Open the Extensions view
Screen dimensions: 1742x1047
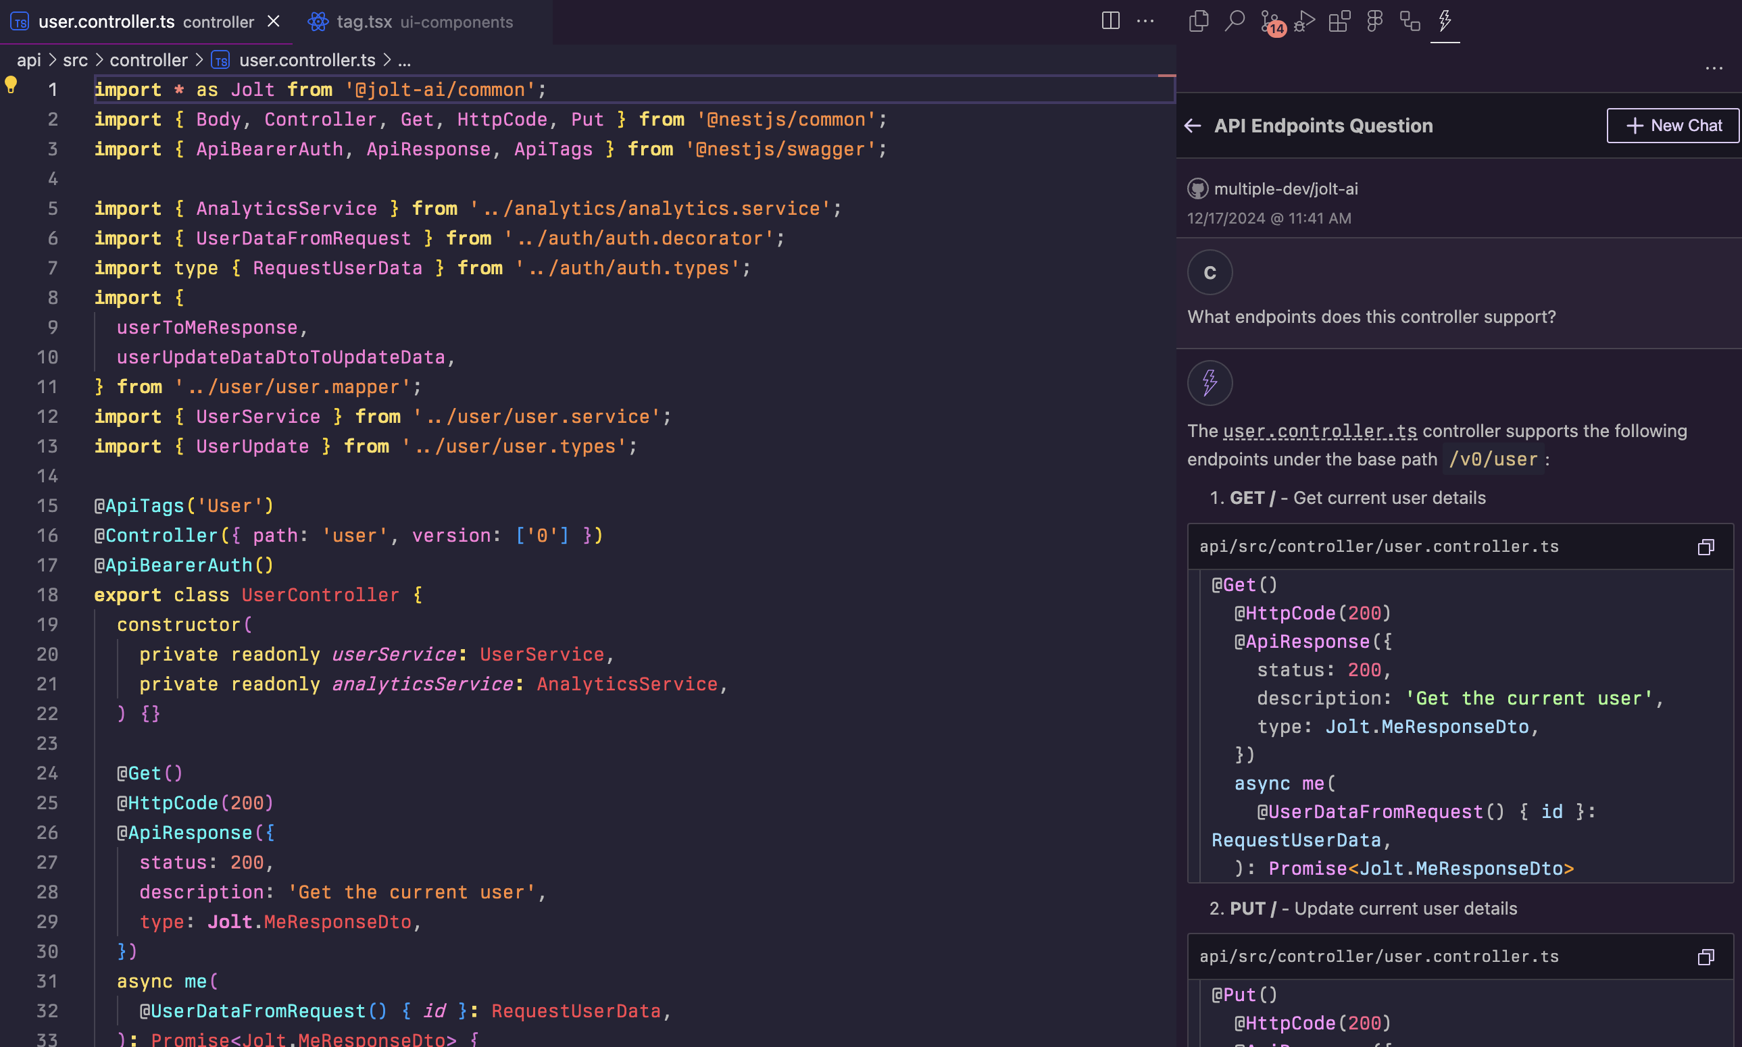(x=1339, y=21)
